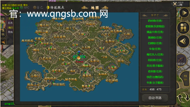
Task: Click 绿草坪苑 map label
Action: point(71,79)
